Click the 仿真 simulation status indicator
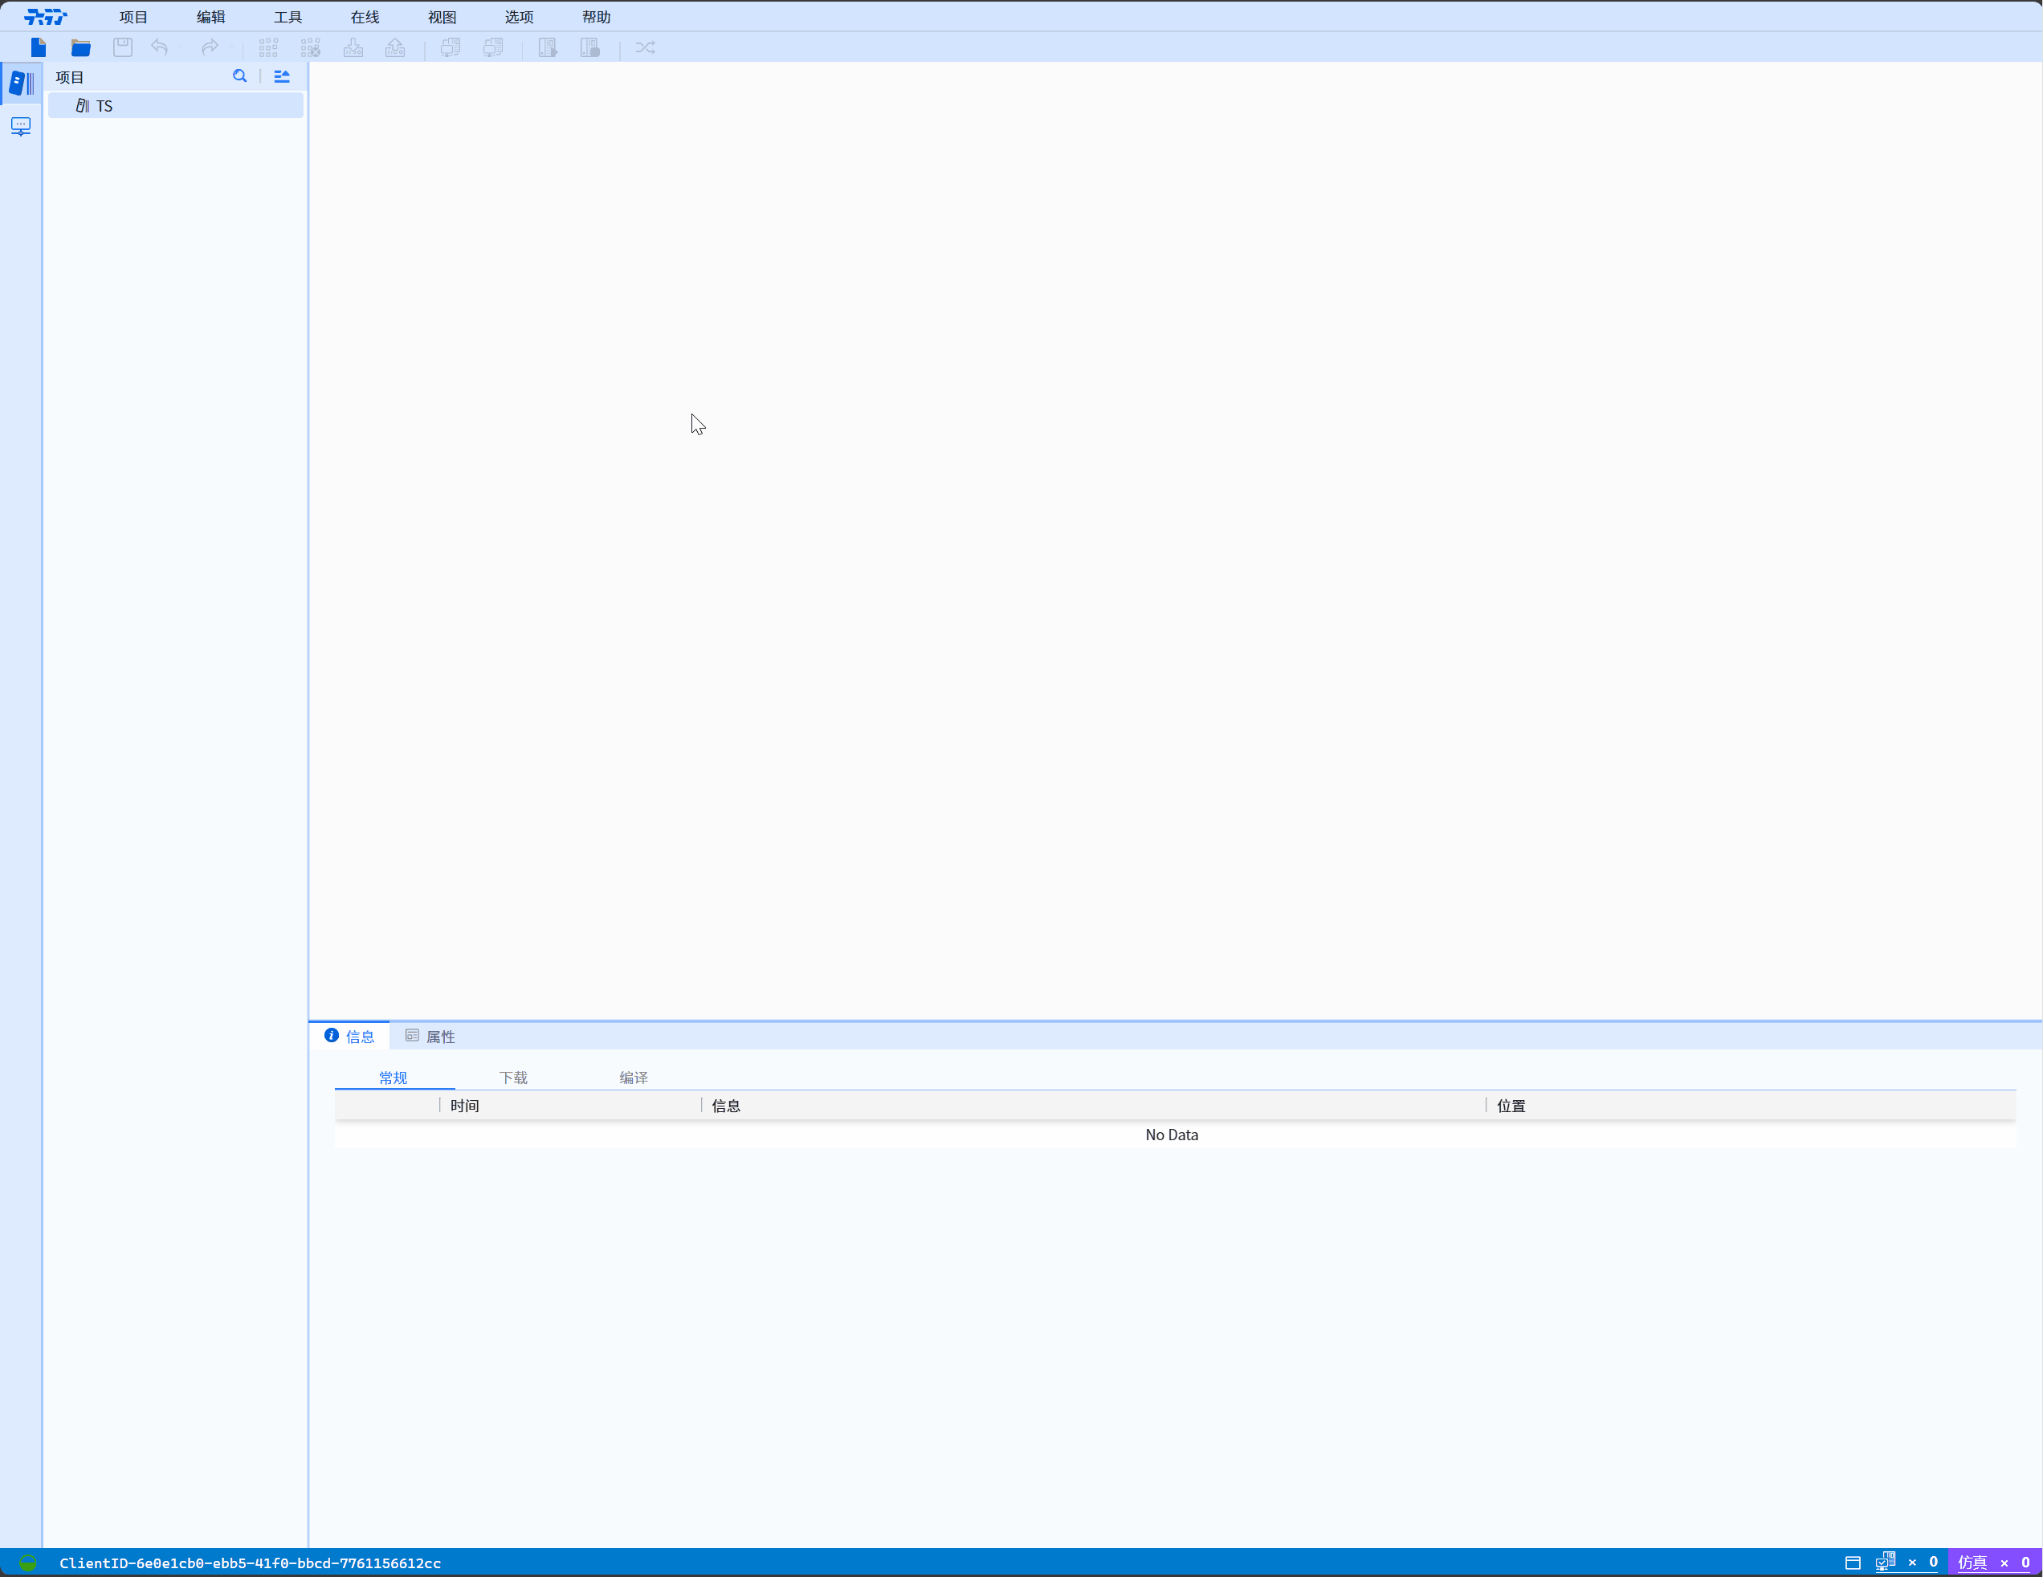 tap(1972, 1562)
